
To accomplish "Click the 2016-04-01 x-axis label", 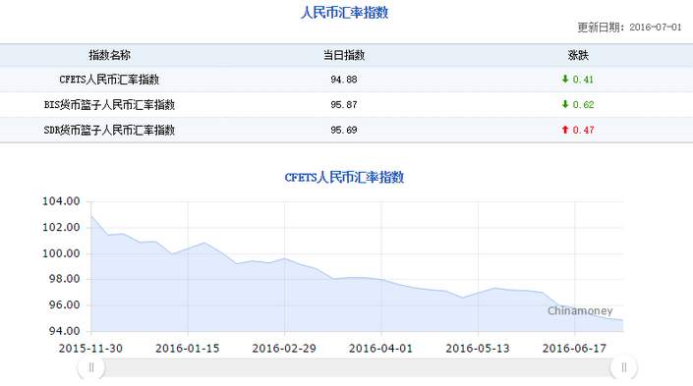I will coord(380,349).
